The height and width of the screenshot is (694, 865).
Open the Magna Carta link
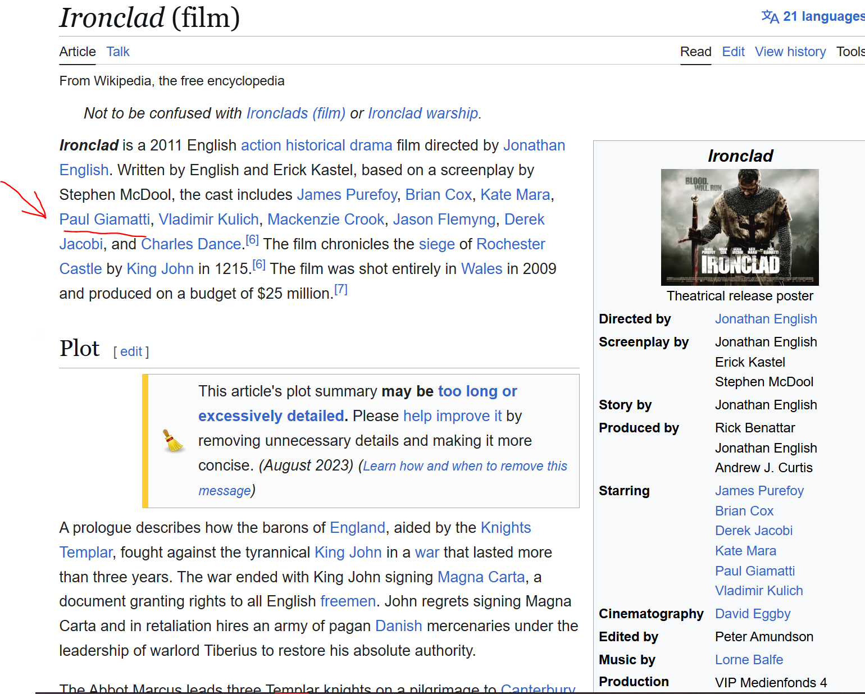pos(481,577)
